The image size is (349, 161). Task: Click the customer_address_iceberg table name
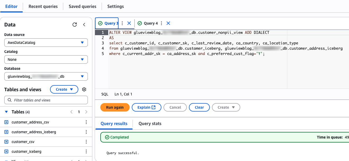(x=34, y=132)
